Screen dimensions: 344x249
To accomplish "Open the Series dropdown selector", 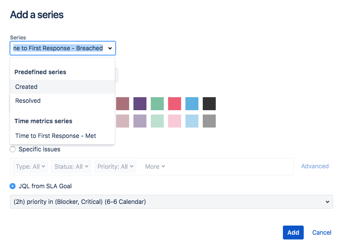I will coord(63,48).
